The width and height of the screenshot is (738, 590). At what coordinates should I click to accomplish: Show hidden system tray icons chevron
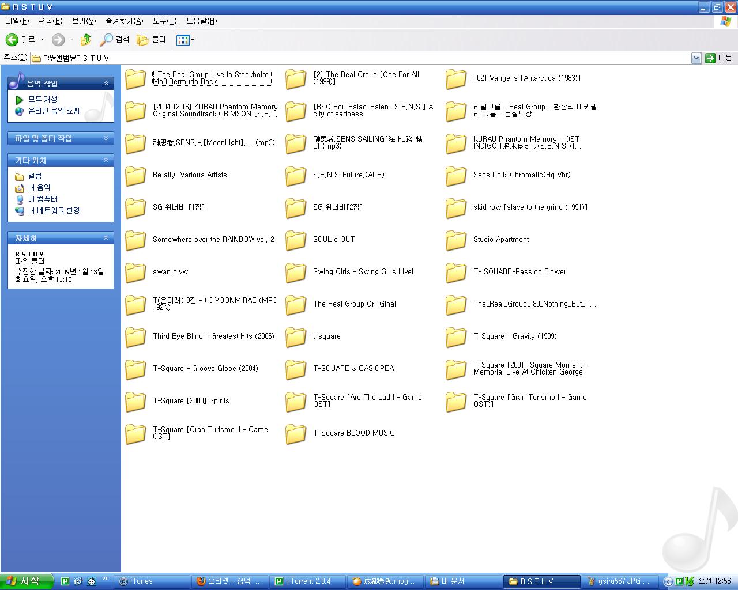668,581
